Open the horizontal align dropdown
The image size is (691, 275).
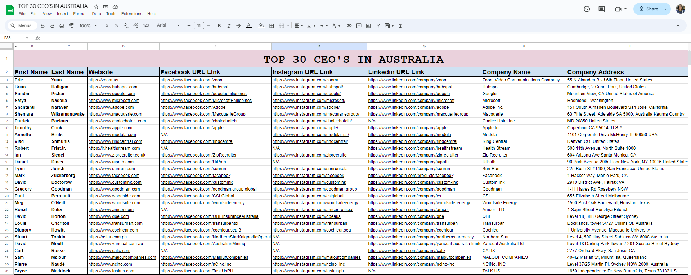(x=299, y=26)
